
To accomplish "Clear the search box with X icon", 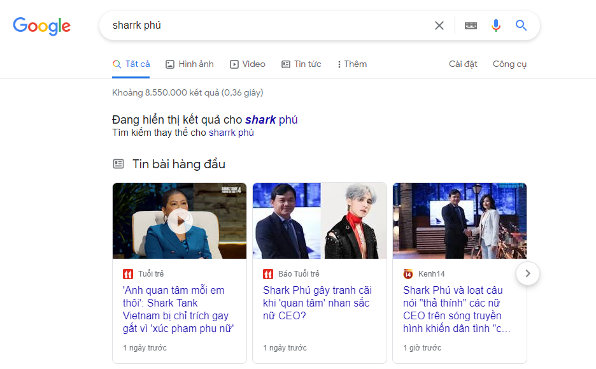I will (439, 25).
